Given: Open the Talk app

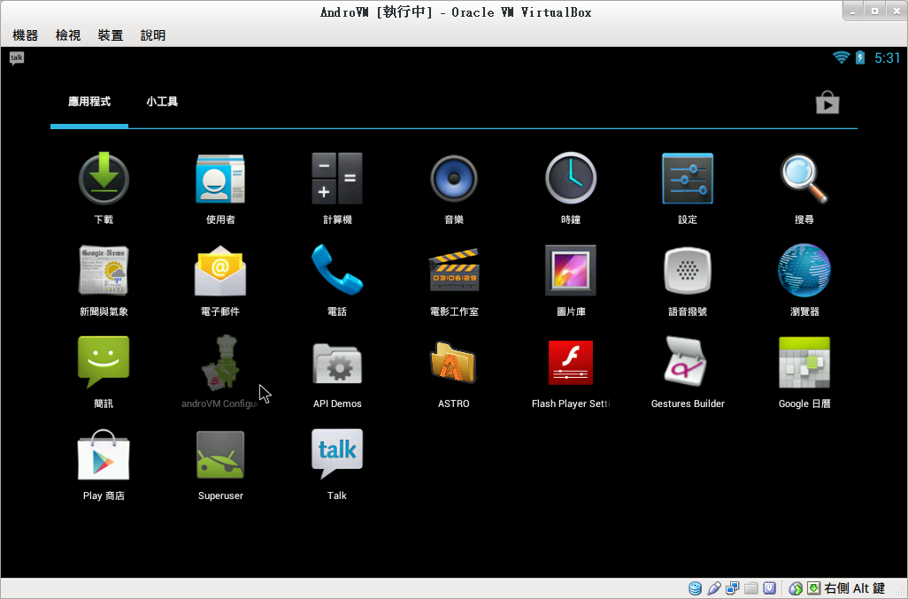Looking at the screenshot, I should 337,465.
